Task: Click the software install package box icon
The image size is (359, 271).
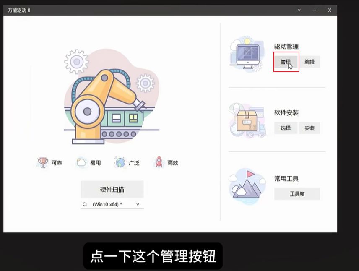Action: tap(247, 121)
